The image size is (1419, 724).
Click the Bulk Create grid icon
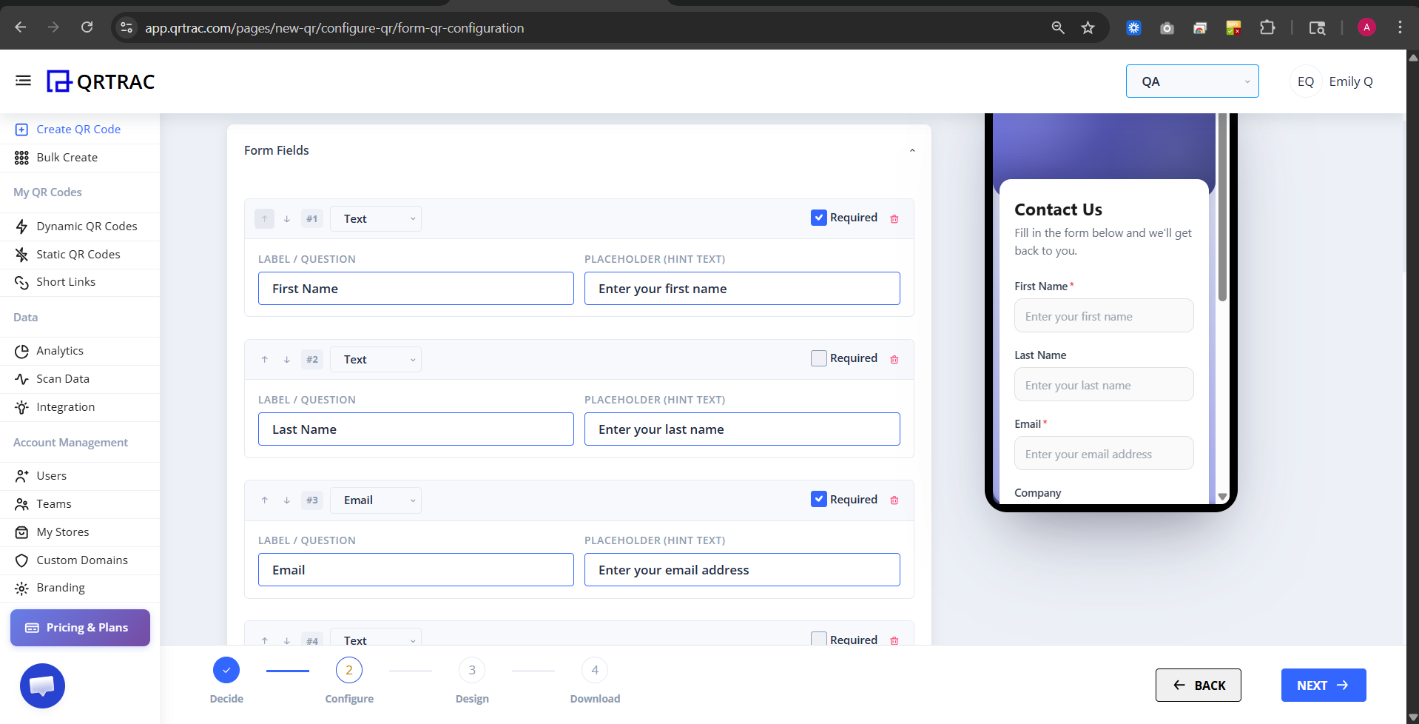click(x=21, y=157)
